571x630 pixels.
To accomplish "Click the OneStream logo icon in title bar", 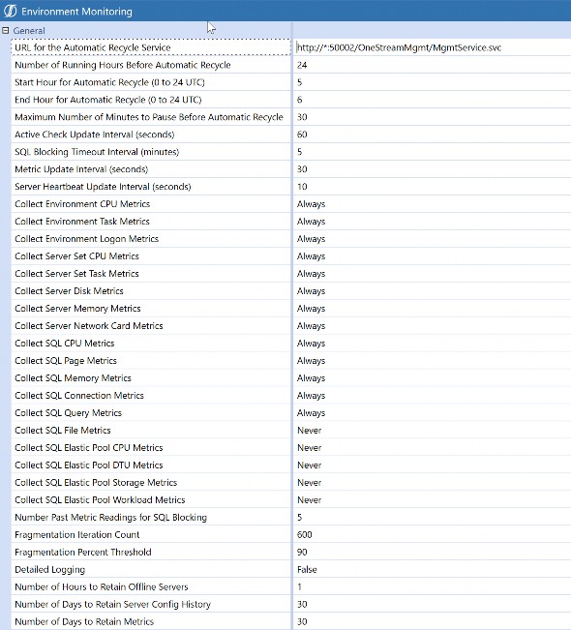I will (x=10, y=11).
